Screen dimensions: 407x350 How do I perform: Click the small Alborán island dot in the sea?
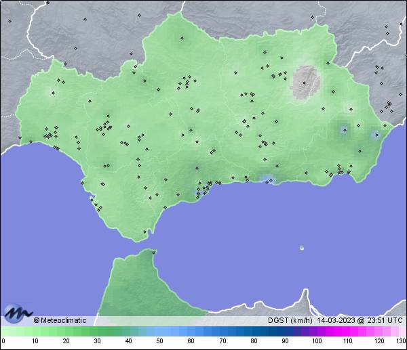(x=302, y=248)
